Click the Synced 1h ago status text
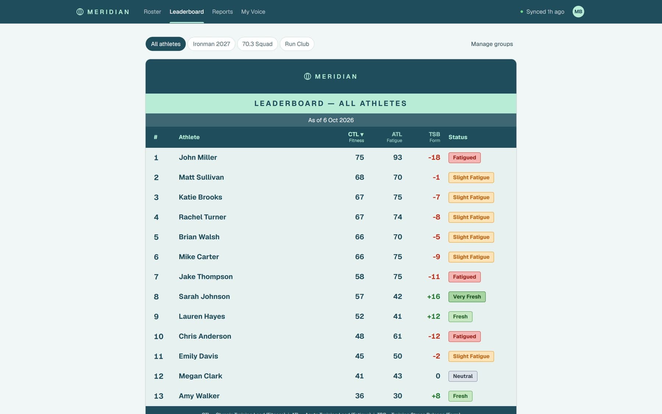662x414 pixels. coord(545,12)
